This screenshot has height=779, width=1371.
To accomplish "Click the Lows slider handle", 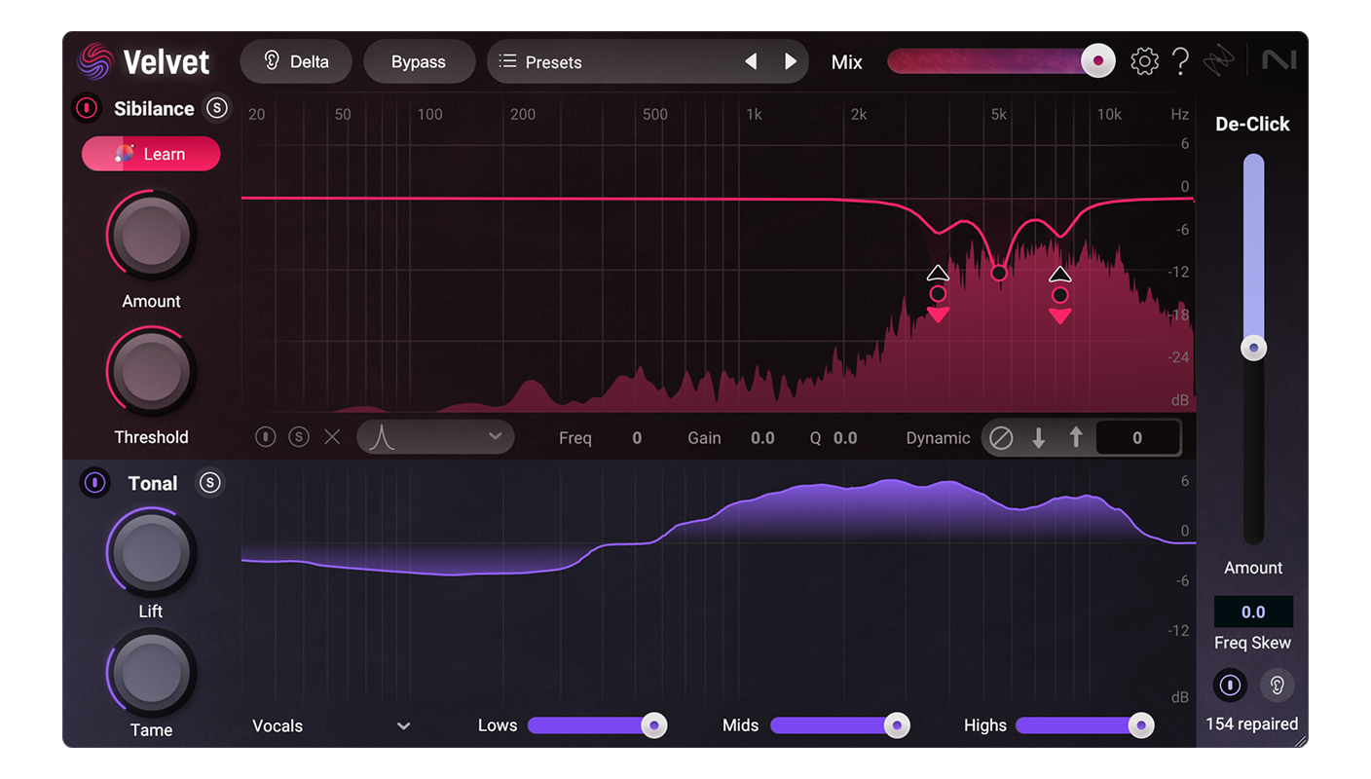I will pyautogui.click(x=654, y=725).
